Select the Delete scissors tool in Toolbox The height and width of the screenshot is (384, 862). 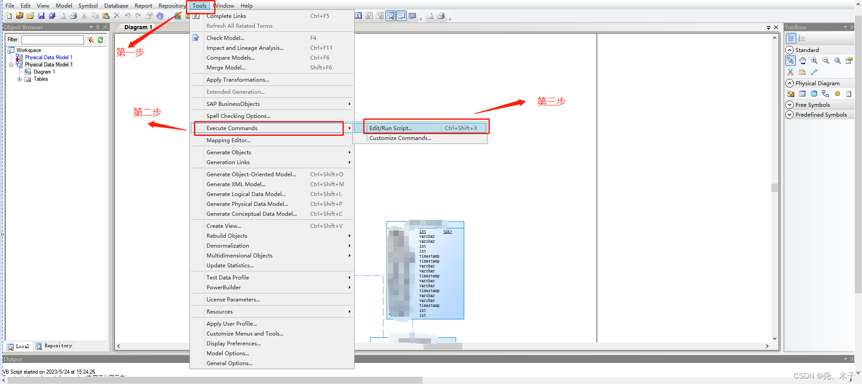pyautogui.click(x=791, y=72)
